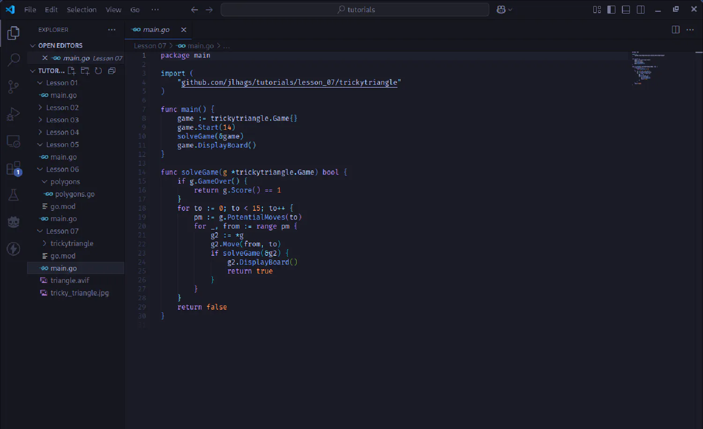Open the Extensions view with badge
The image size is (703, 429).
(14, 168)
